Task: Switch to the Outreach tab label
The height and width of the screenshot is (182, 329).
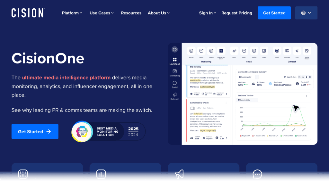Action: point(292,62)
